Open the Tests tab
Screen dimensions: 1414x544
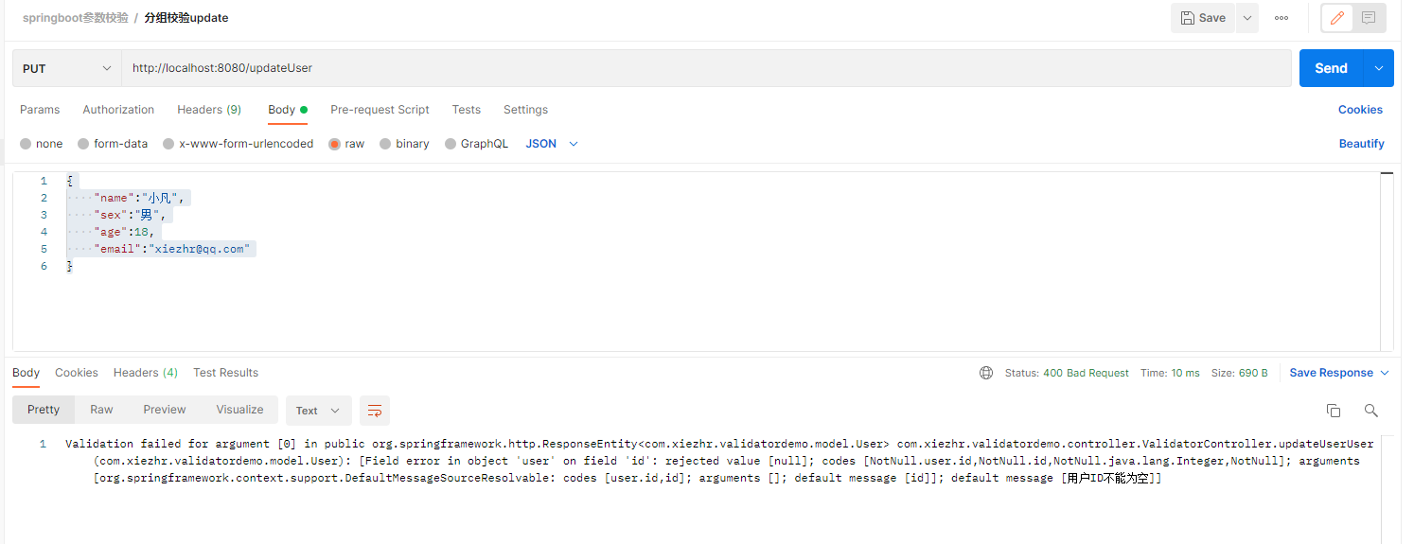click(x=467, y=110)
